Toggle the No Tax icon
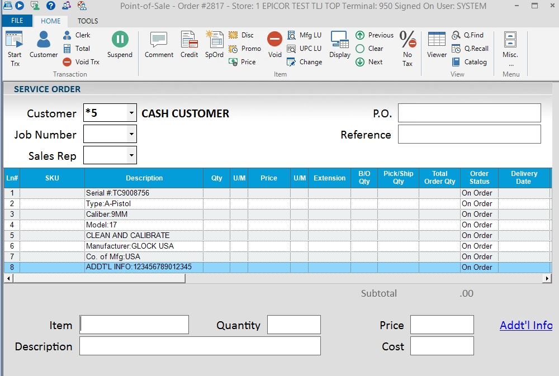This screenshot has height=376, width=559. coord(408,47)
